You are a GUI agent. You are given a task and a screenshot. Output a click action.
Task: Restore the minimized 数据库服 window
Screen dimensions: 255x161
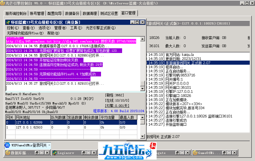tap(37, 153)
